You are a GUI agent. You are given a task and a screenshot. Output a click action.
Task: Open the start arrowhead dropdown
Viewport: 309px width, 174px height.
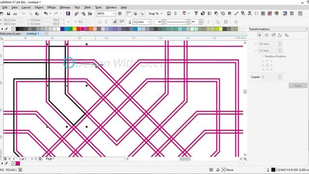tap(163, 22)
